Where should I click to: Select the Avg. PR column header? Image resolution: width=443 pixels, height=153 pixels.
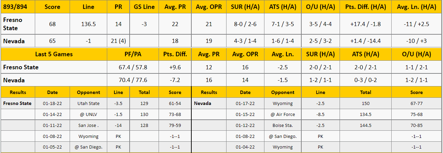pyautogui.click(x=175, y=7)
